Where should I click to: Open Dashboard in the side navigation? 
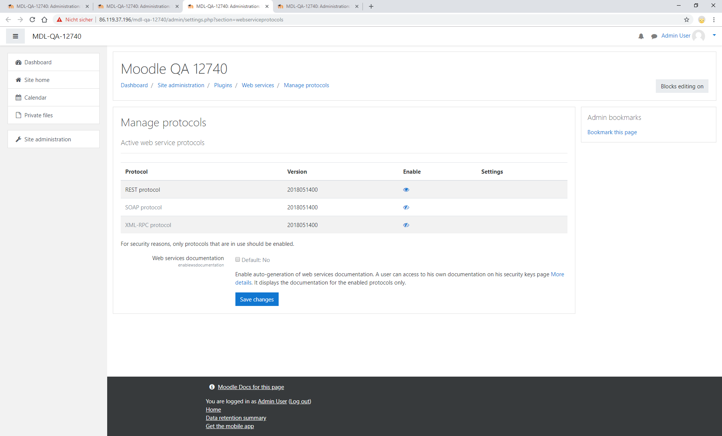53,62
